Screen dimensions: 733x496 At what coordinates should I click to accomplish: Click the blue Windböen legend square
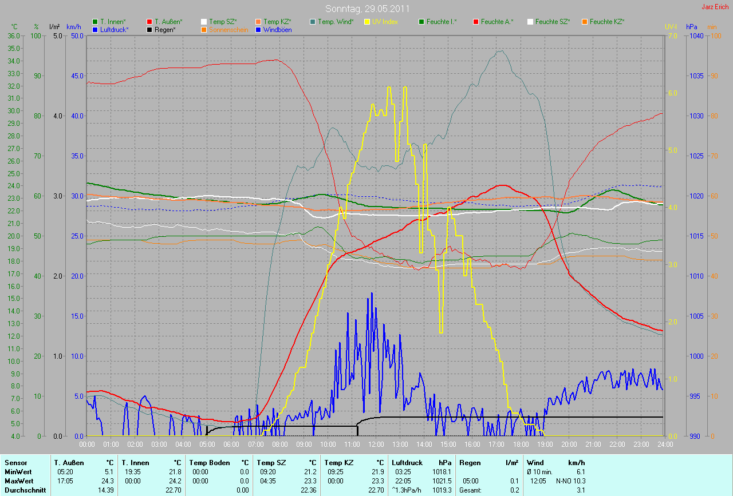coord(258,29)
